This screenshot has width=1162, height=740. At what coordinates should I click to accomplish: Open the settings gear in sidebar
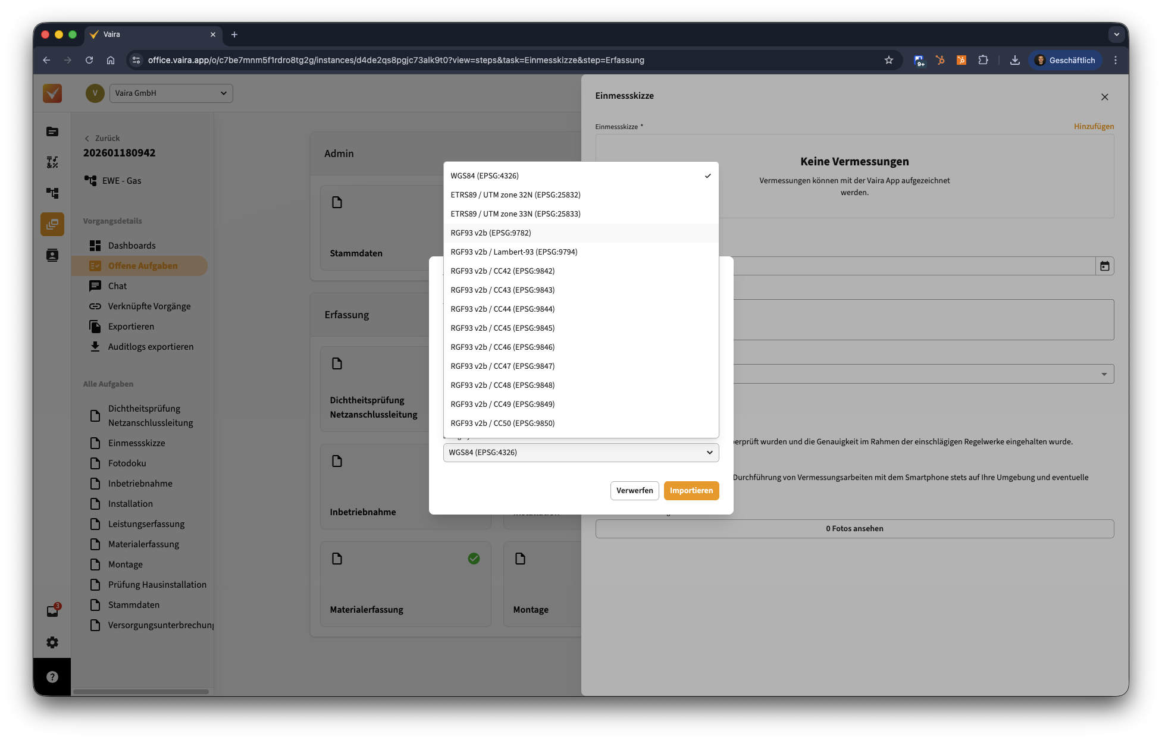[x=52, y=642]
